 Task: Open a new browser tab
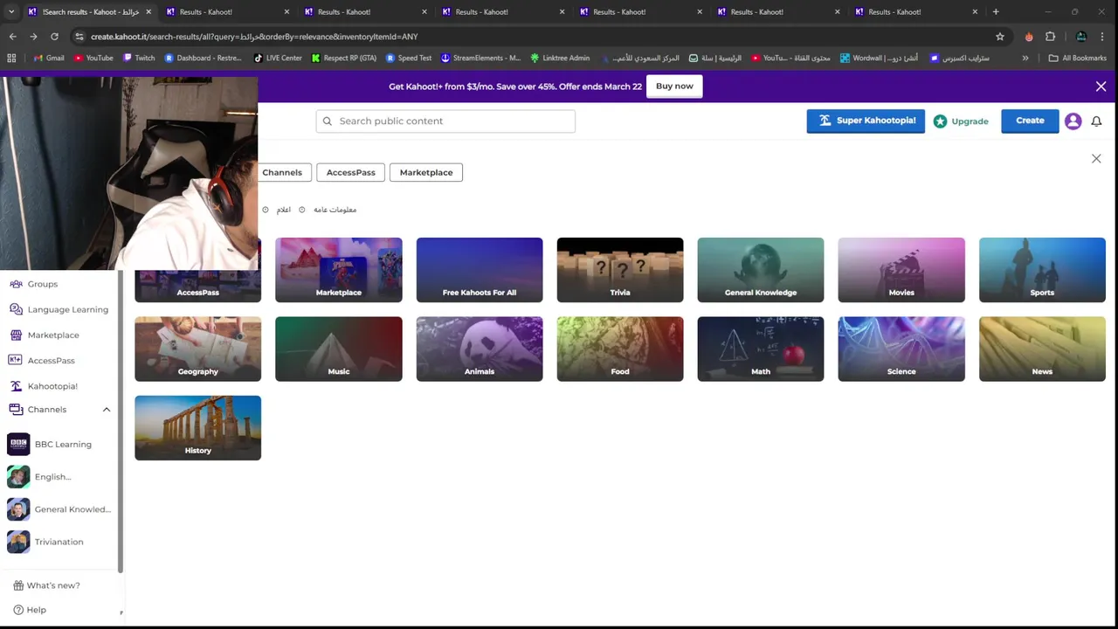pos(996,11)
